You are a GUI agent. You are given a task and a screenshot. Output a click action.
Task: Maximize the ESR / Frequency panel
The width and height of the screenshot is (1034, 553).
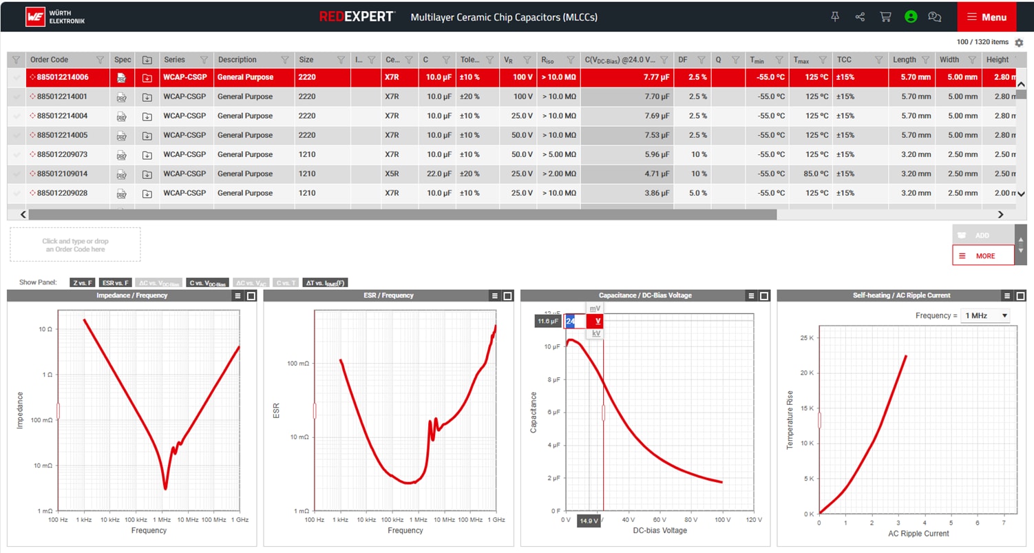pyautogui.click(x=508, y=296)
